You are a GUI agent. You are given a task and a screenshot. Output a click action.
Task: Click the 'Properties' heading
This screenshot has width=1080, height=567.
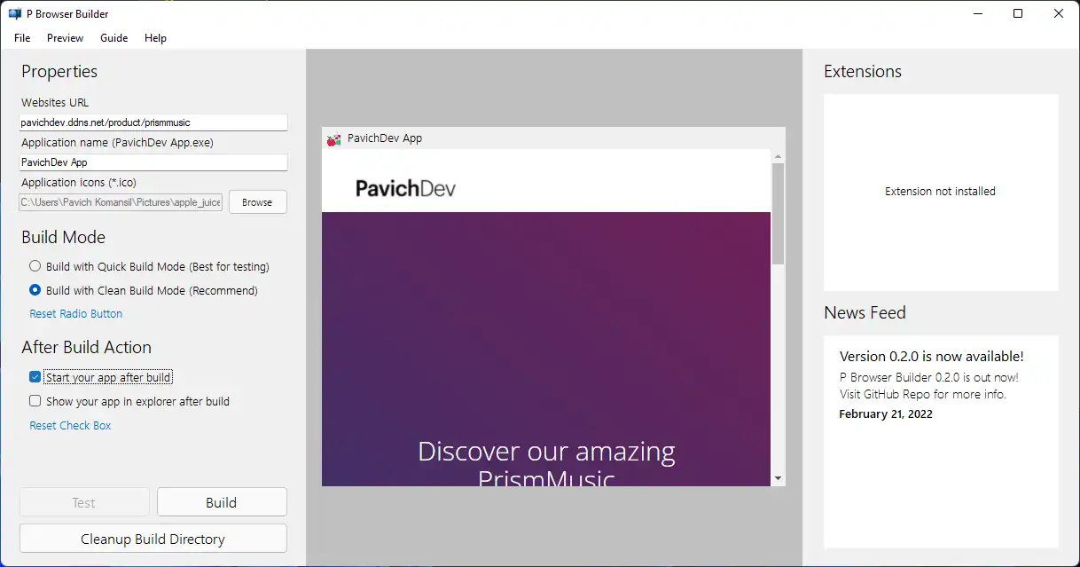(59, 72)
